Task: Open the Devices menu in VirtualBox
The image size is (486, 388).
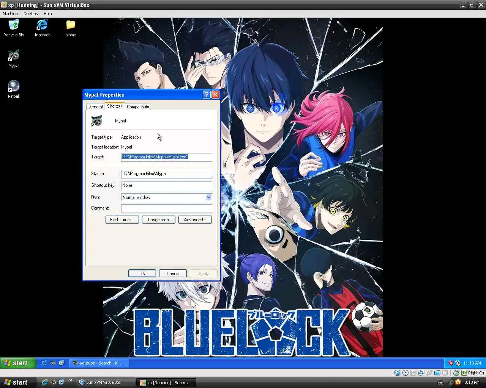Action: [30, 14]
